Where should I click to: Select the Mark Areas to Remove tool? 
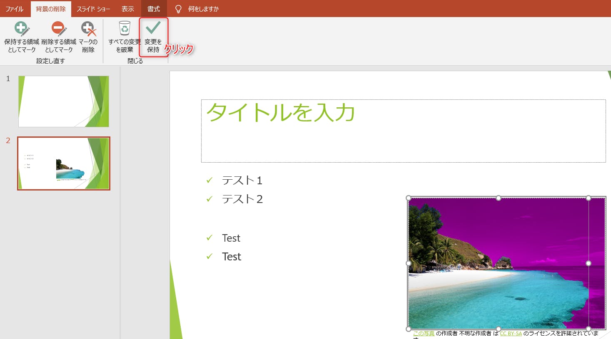pyautogui.click(x=59, y=29)
